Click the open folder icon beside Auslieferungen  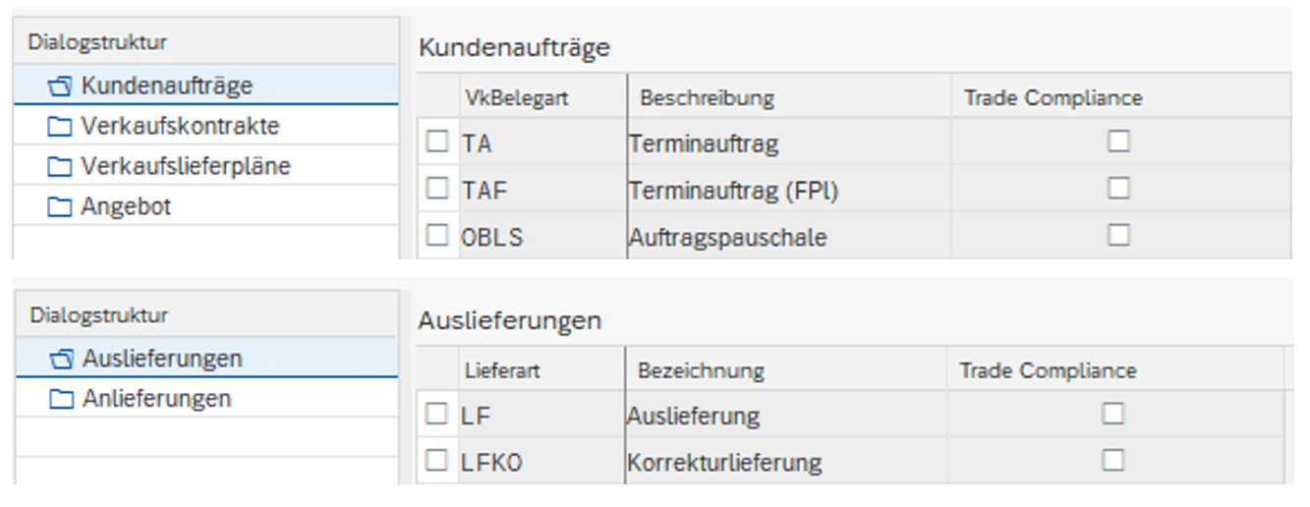point(61,360)
